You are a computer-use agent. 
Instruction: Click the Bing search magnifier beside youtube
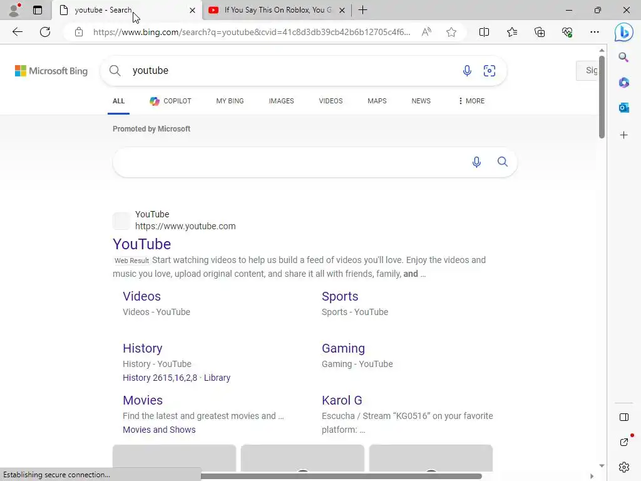pos(115,71)
